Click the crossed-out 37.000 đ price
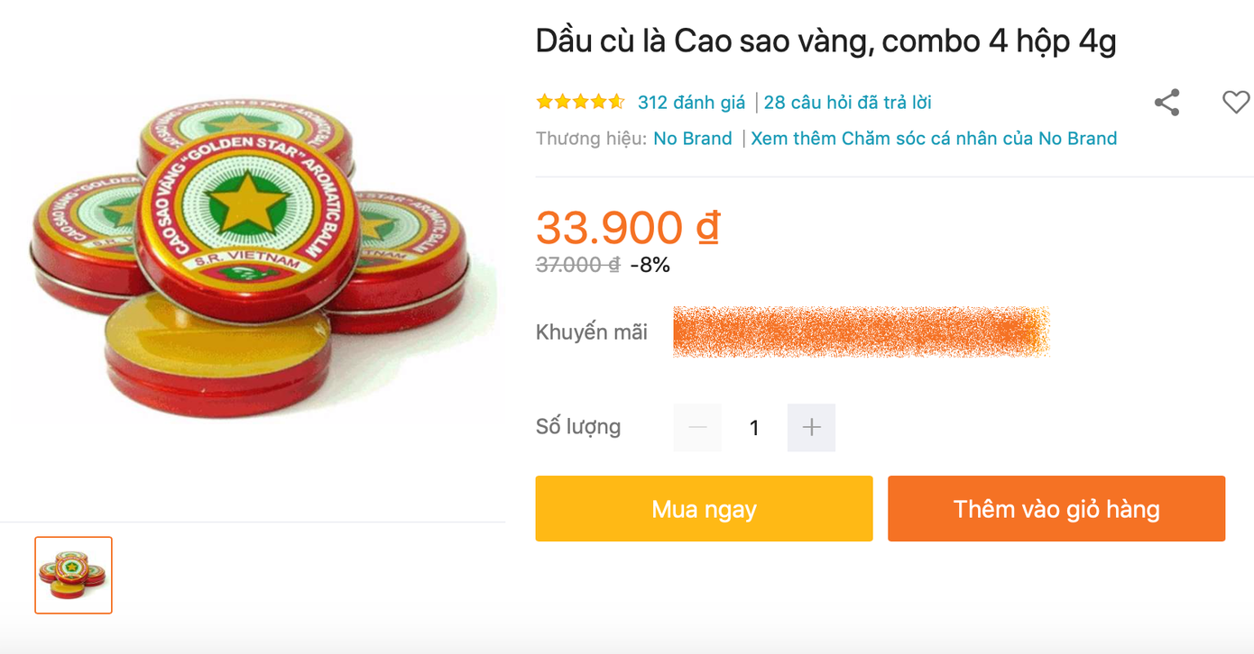The height and width of the screenshot is (654, 1254). coord(577,265)
